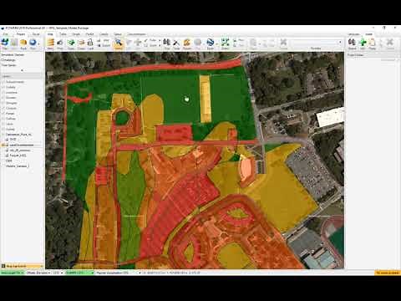Select the Parcel layer row

pos(18,156)
